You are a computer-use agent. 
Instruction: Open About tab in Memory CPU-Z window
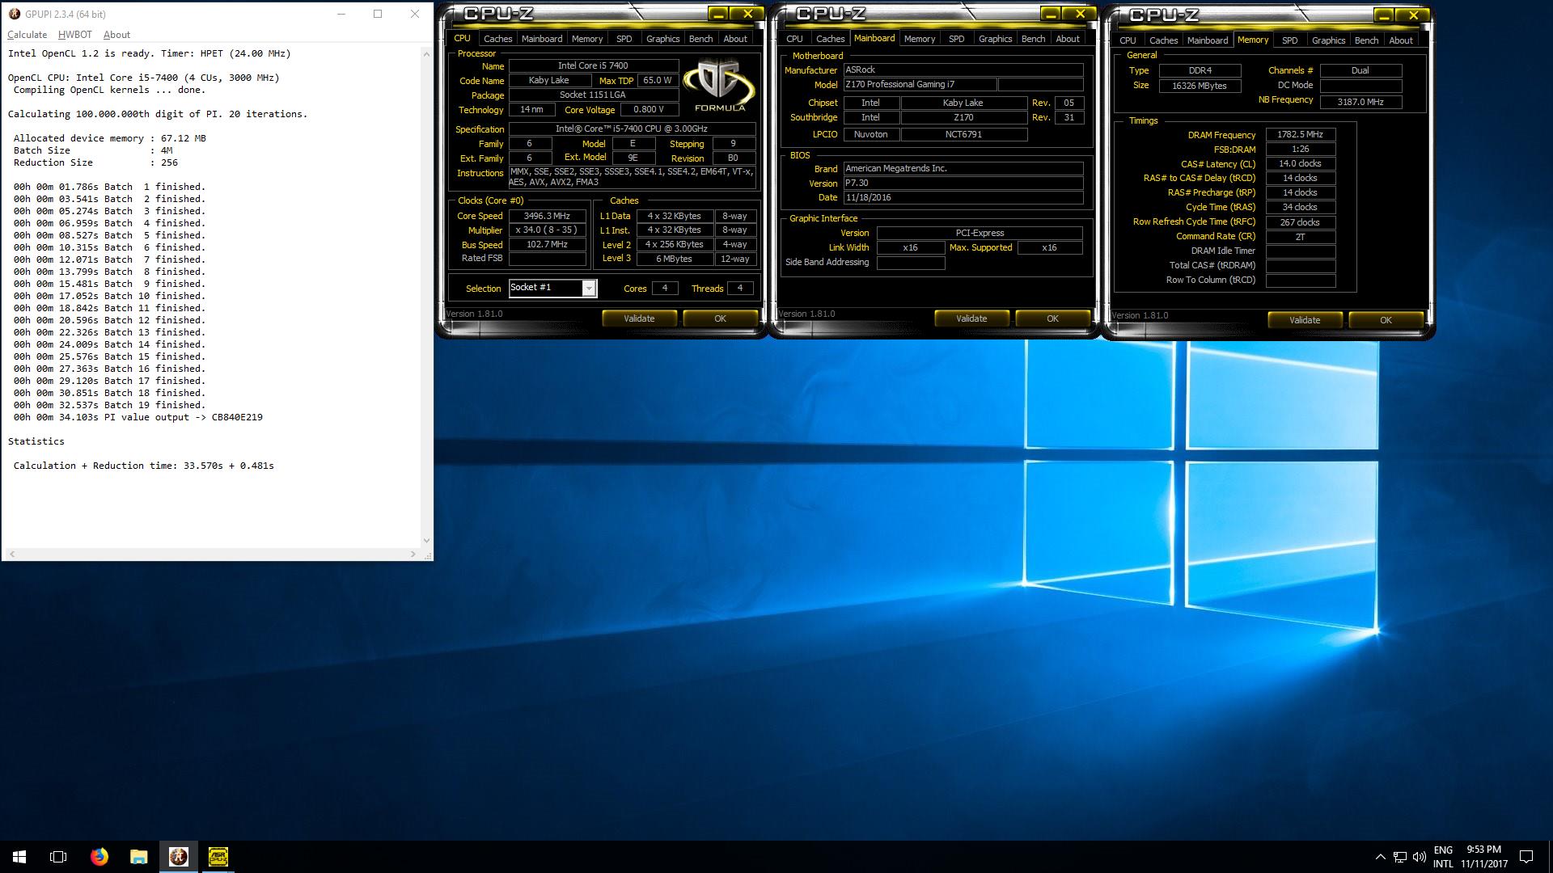1401,40
